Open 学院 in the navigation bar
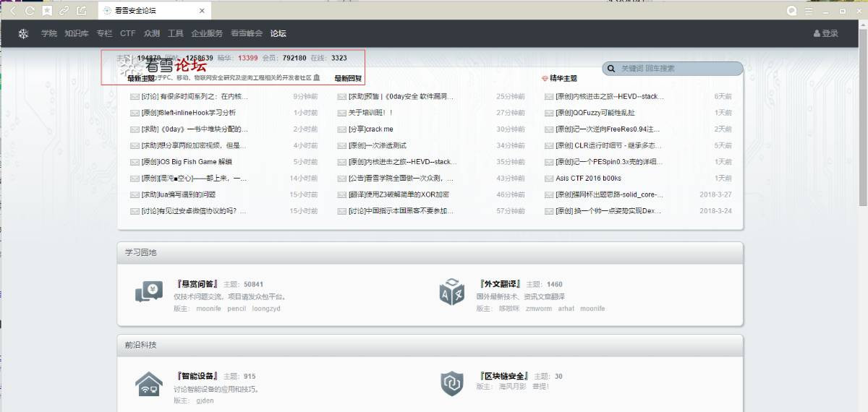 [x=48, y=34]
